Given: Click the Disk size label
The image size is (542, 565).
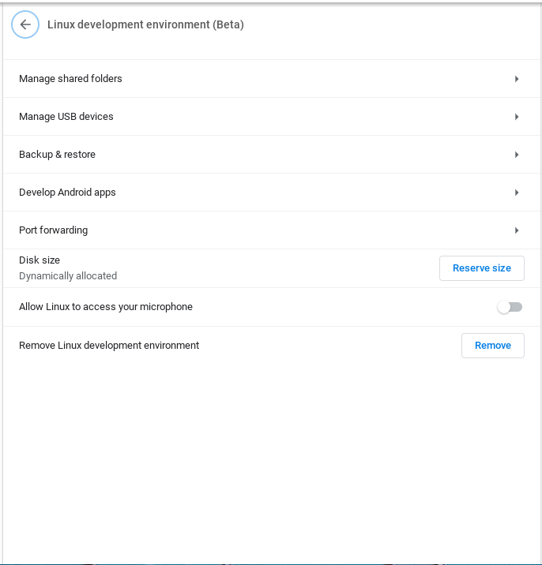Looking at the screenshot, I should pos(40,260).
